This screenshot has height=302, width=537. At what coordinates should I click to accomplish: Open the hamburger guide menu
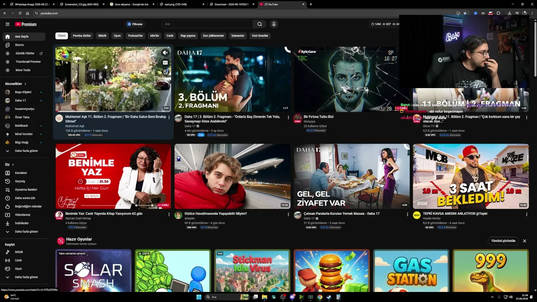click(7, 24)
